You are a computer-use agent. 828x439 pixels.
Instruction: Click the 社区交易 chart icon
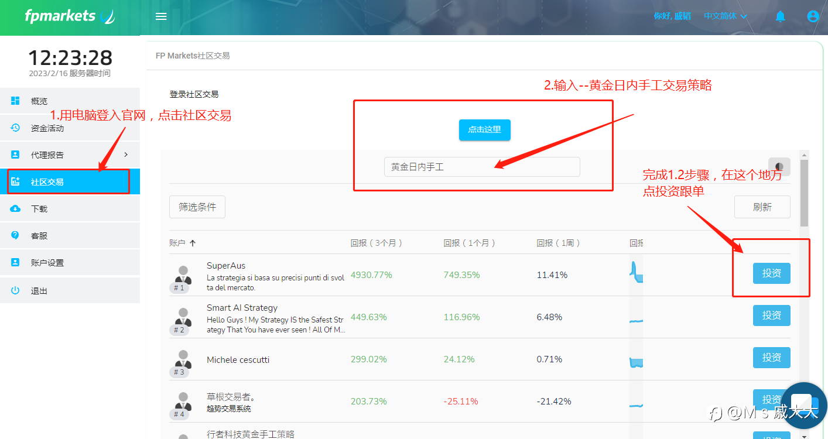tap(15, 181)
